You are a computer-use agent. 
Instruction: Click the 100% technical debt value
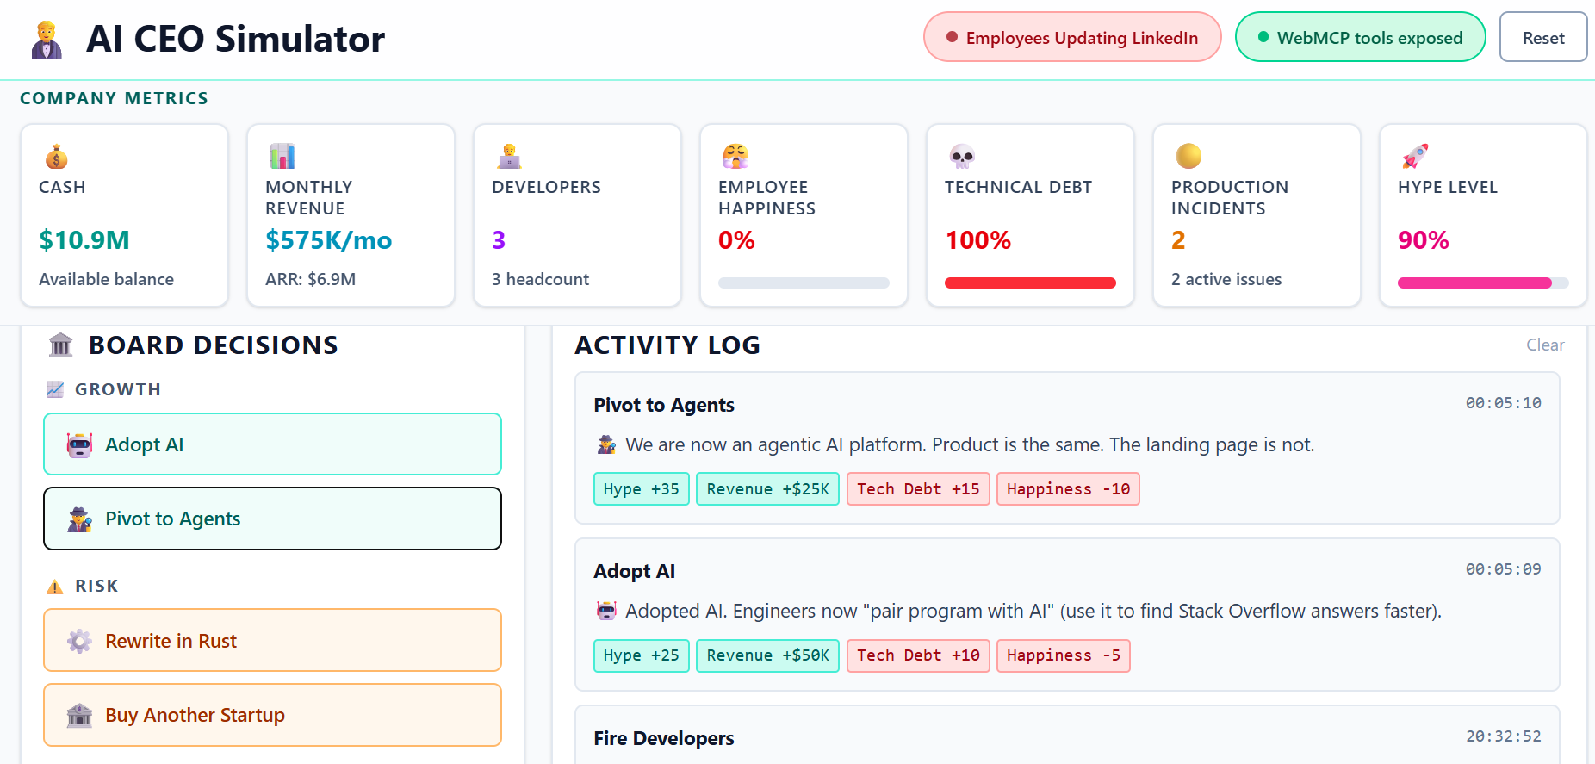coord(978,240)
